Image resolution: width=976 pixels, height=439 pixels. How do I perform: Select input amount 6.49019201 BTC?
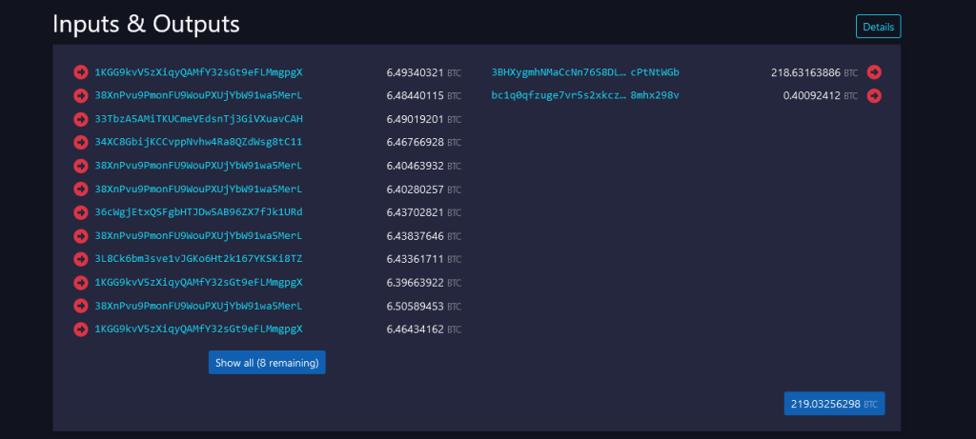(424, 119)
